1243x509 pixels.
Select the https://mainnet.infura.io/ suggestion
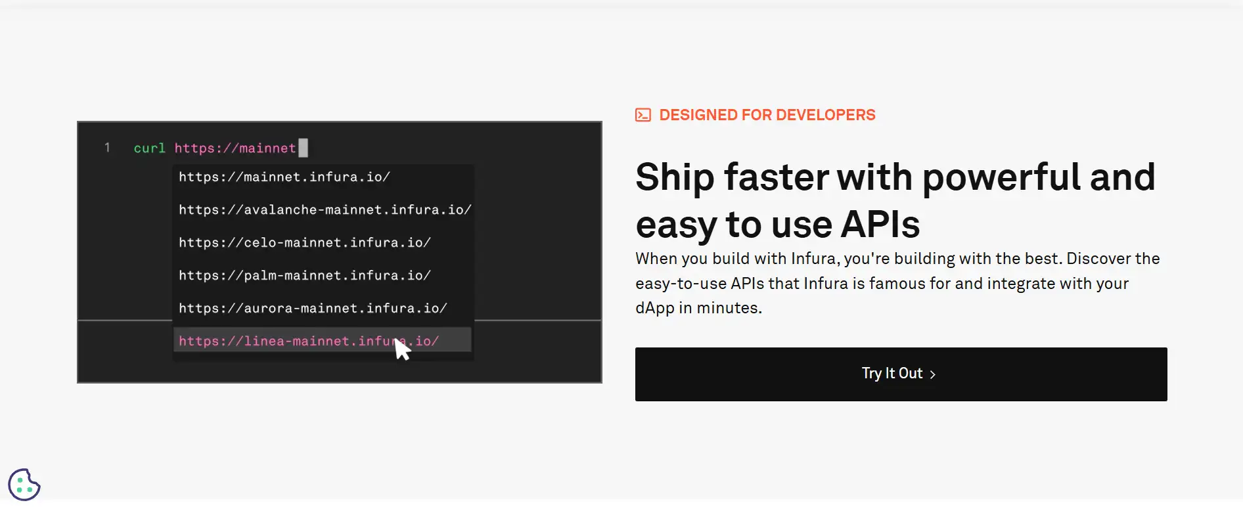click(x=284, y=177)
